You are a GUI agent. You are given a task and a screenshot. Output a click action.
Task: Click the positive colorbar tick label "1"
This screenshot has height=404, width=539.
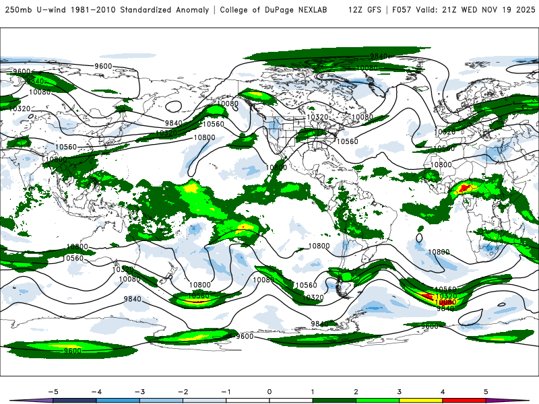click(x=313, y=392)
